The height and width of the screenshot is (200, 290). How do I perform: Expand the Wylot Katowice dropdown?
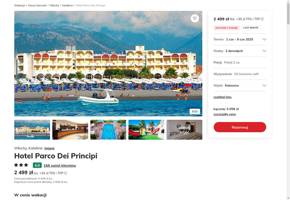coord(240,85)
